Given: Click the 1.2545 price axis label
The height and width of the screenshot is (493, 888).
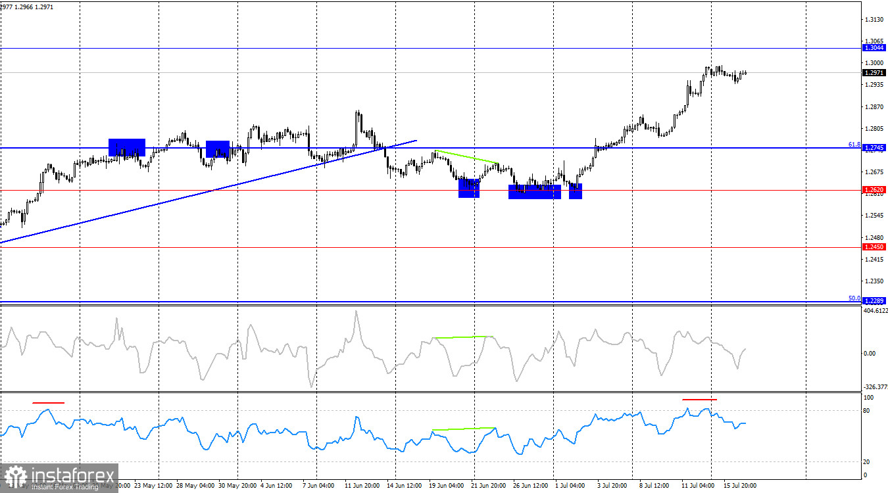Looking at the screenshot, I should (875, 216).
